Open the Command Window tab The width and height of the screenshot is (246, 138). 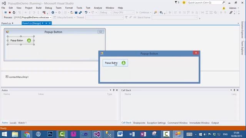tap(178, 123)
